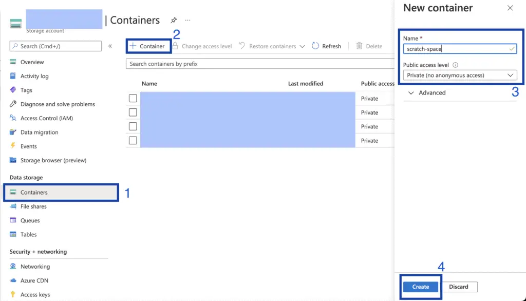
Task: Expand the Advanced section
Action: tap(427, 93)
